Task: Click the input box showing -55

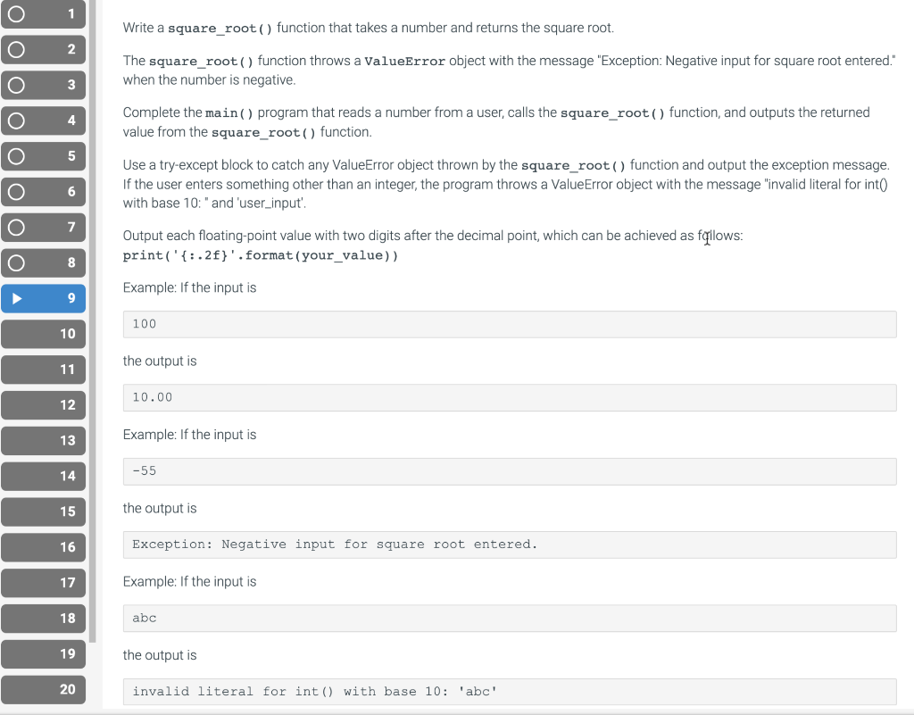Action: point(510,470)
